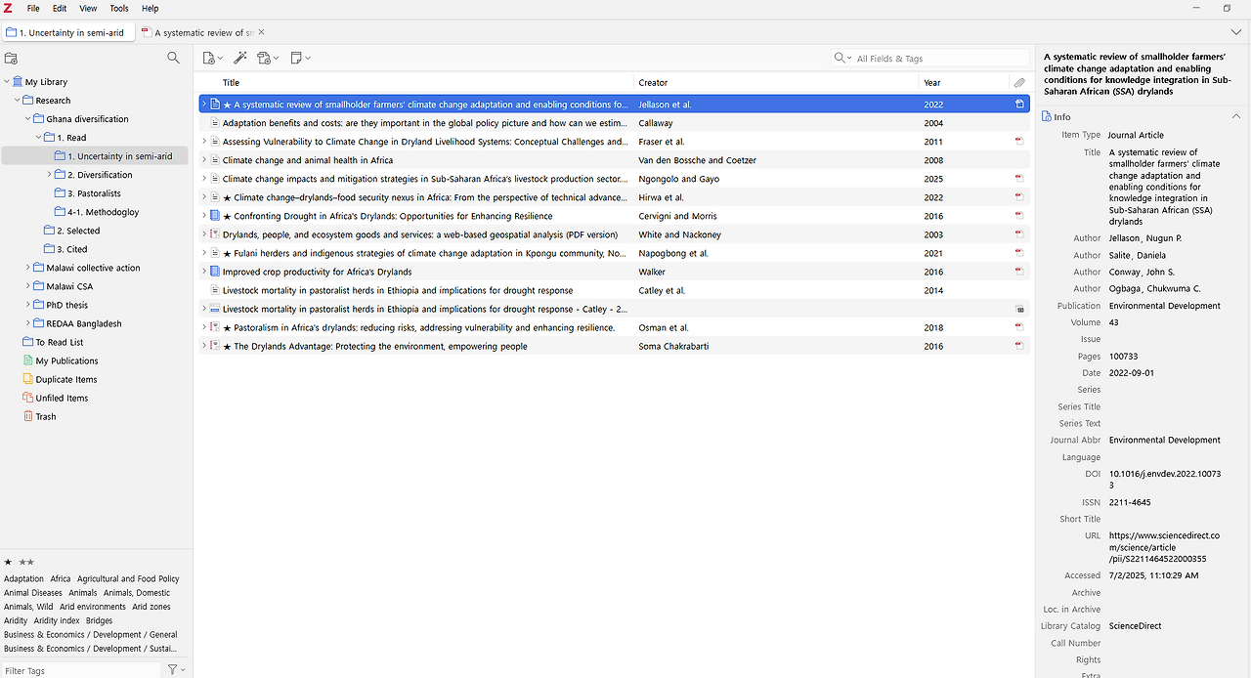Click the My Library icon

[19, 82]
